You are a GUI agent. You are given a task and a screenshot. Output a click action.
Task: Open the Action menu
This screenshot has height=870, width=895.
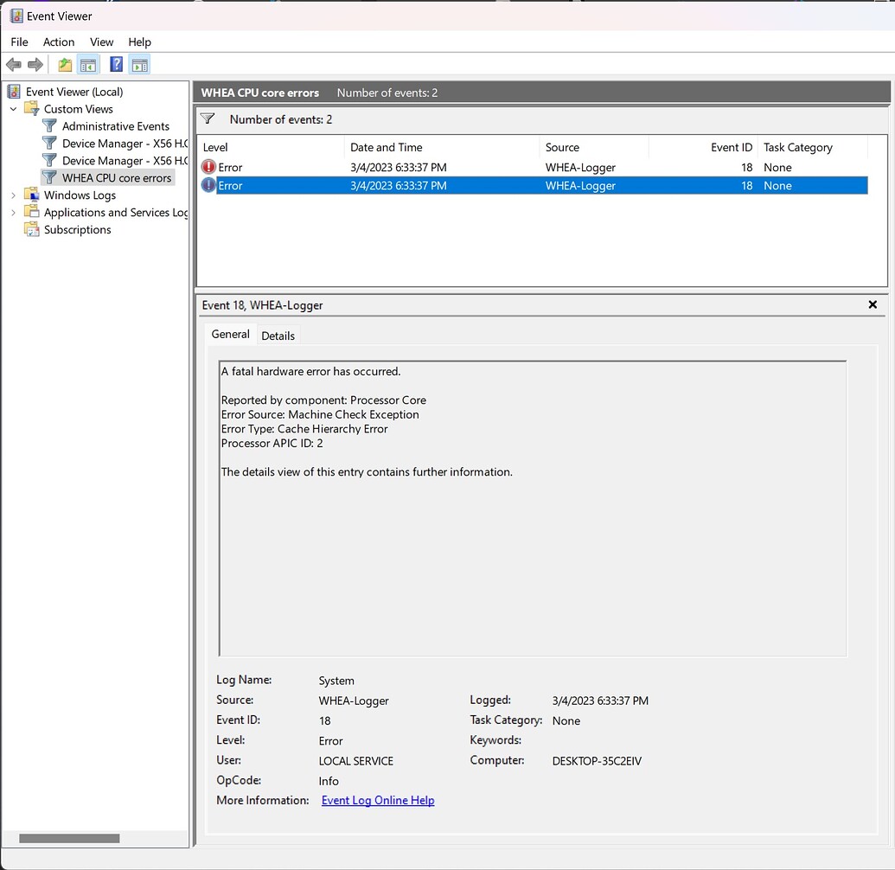coord(59,42)
